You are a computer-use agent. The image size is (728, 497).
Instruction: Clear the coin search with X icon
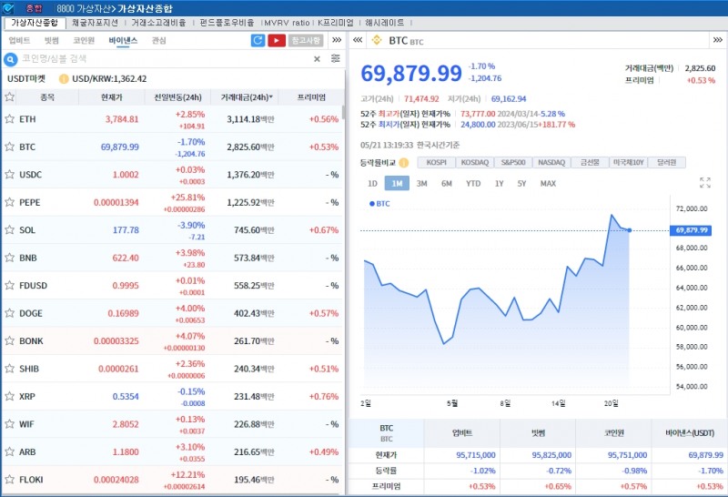[x=317, y=59]
